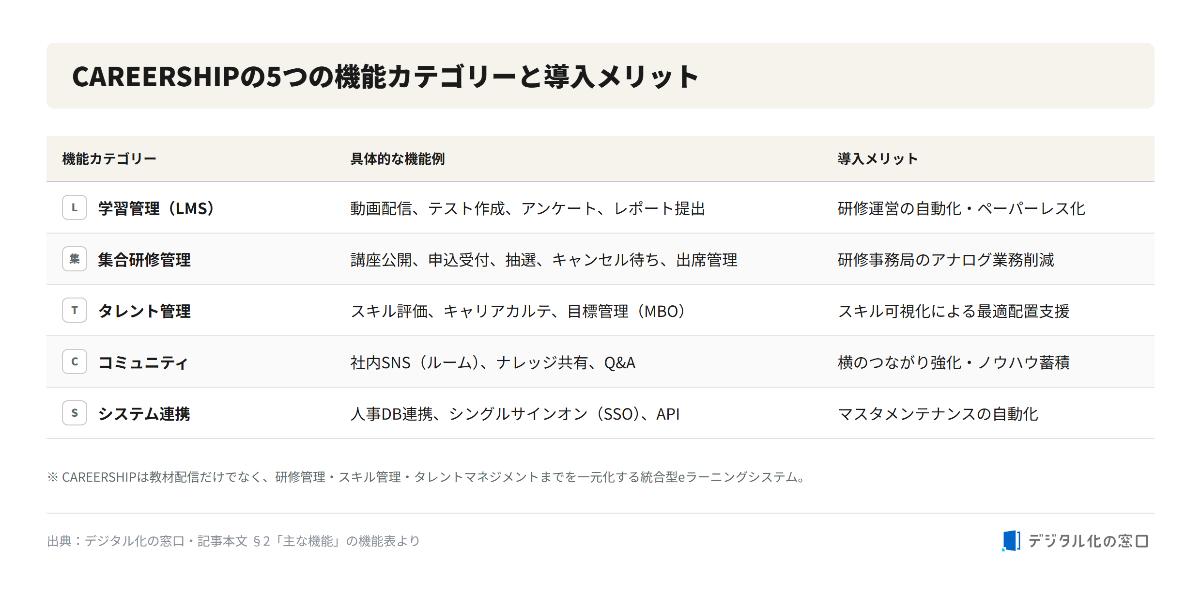Click the 具体的な機能例 column header

(x=398, y=159)
